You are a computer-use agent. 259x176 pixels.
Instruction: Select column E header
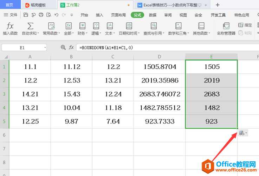tap(212, 57)
